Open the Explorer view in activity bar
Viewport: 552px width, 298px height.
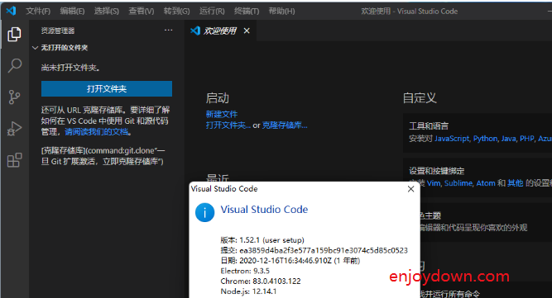[x=14, y=34]
